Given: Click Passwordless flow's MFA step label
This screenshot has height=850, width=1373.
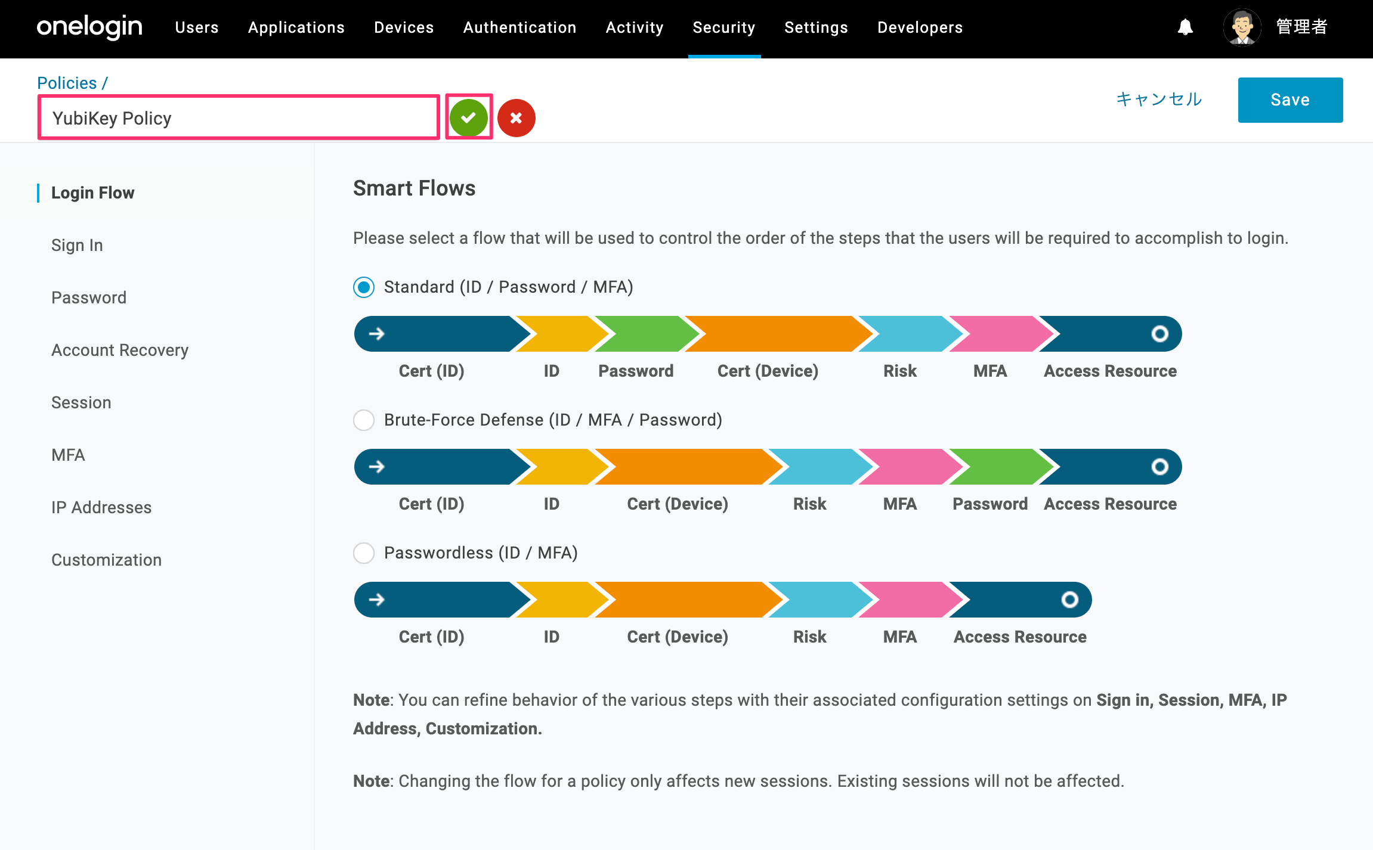Looking at the screenshot, I should click(x=900, y=637).
